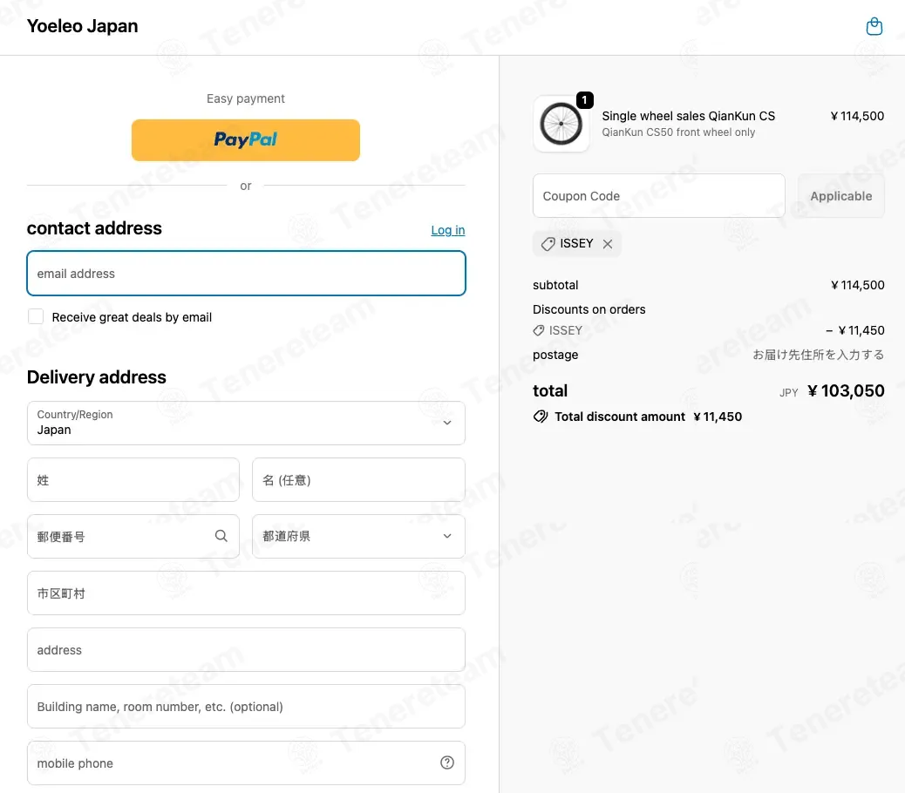Click the search icon in postal code field
Viewport: 905px width, 793px height.
[x=221, y=536]
